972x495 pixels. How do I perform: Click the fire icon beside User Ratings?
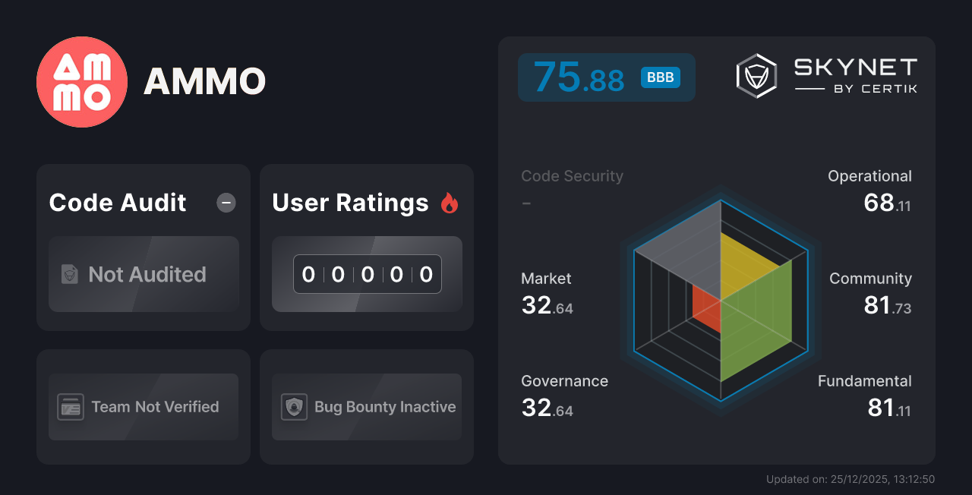449,203
